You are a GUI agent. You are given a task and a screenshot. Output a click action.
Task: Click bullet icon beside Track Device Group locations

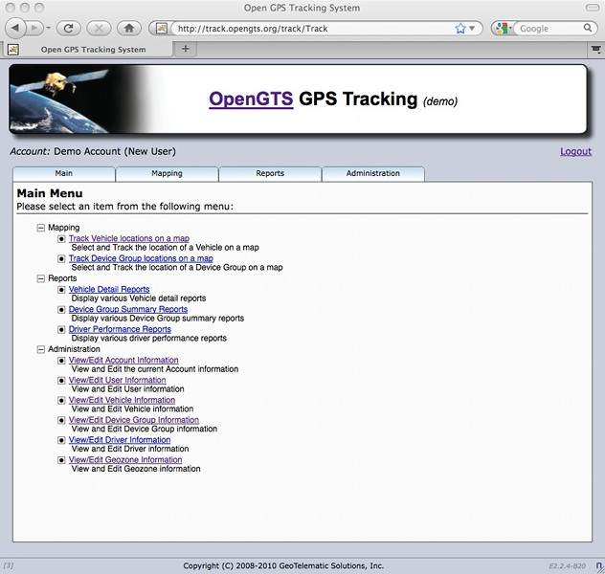click(x=61, y=259)
